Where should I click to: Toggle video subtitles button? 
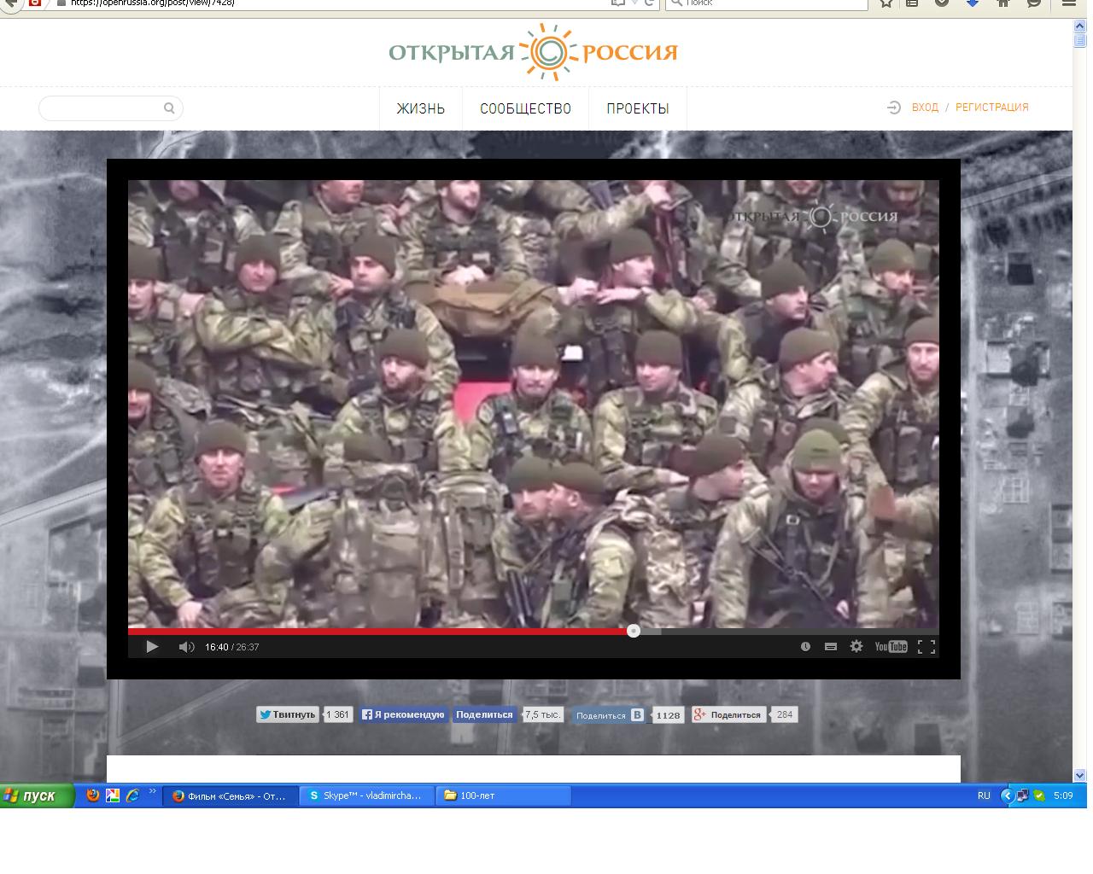(830, 647)
